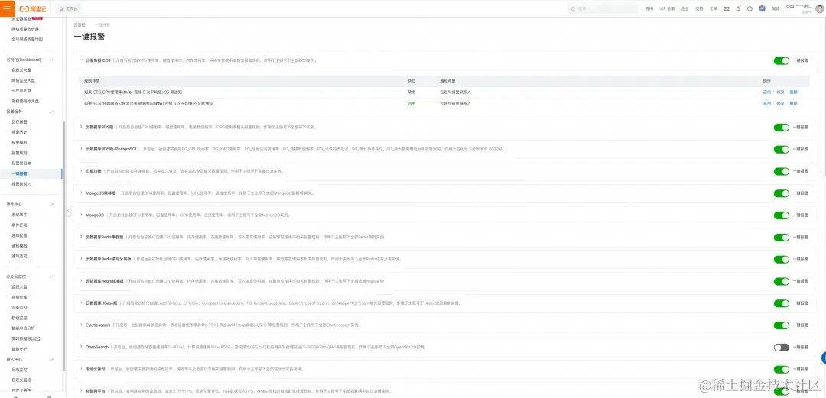Toggle MongoDB集群版 alarm switch
Image resolution: width=826 pixels, height=398 pixels.
[x=781, y=193]
